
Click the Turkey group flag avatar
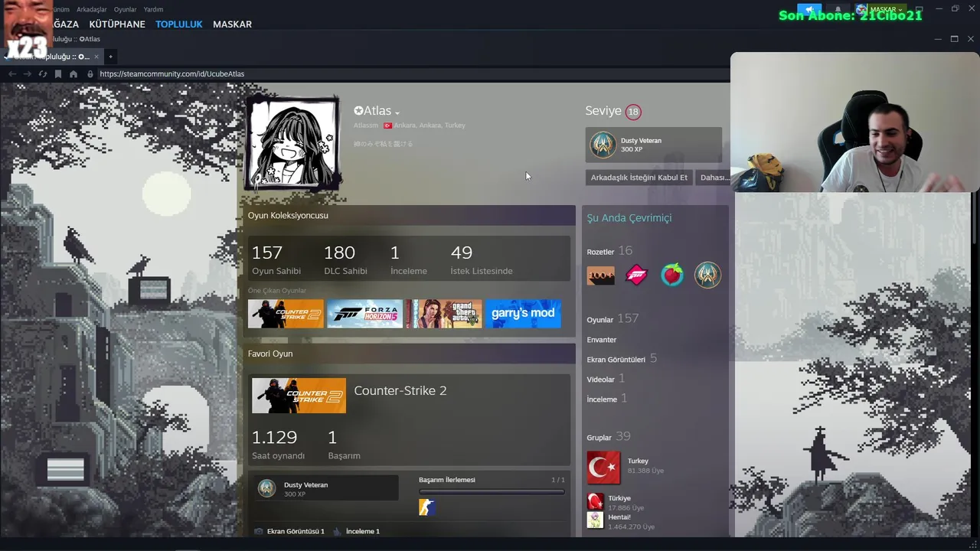tap(603, 468)
